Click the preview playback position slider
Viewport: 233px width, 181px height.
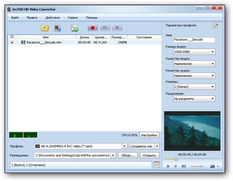tap(192, 159)
